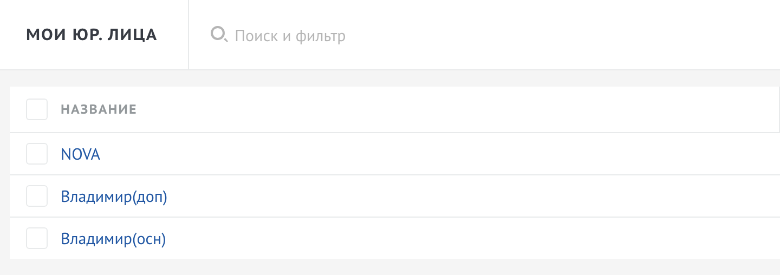
Task: Click the far right end of the search bar
Action: [758, 35]
